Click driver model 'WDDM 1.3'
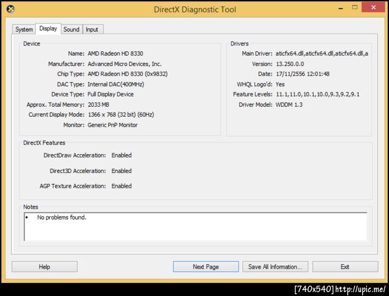 click(x=289, y=105)
